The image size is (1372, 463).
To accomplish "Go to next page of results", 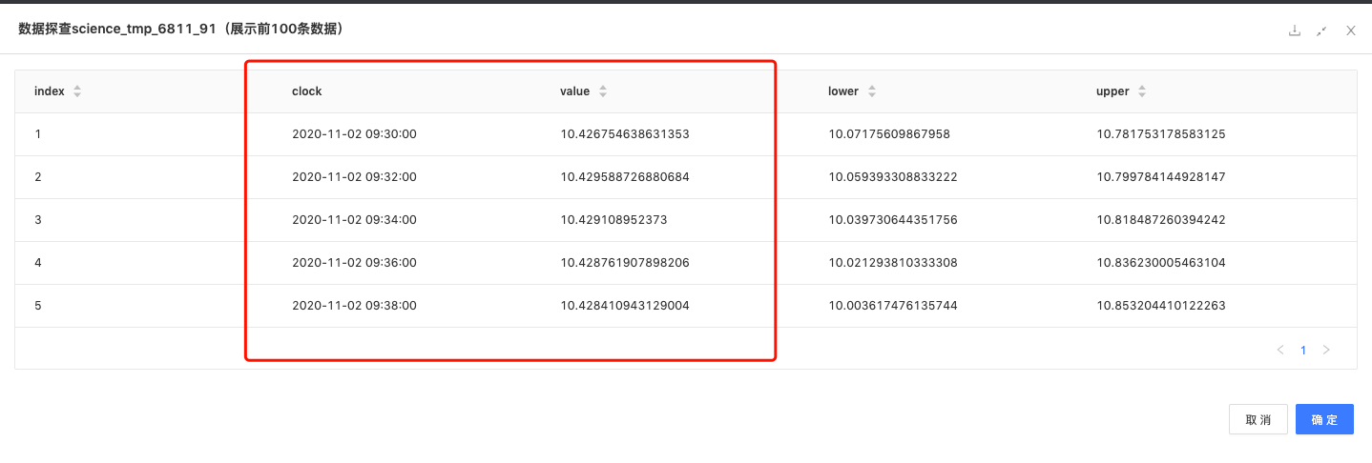I will point(1326,350).
